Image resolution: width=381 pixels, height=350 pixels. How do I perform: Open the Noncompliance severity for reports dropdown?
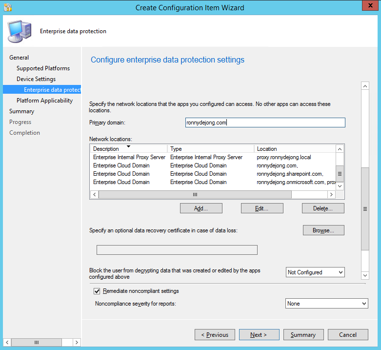(x=326, y=304)
